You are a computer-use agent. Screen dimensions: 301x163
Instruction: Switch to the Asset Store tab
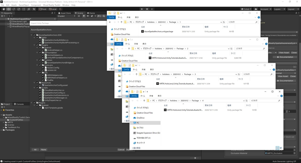(x=65, y=13)
